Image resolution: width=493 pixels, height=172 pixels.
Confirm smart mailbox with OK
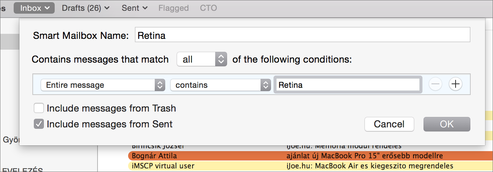point(447,124)
